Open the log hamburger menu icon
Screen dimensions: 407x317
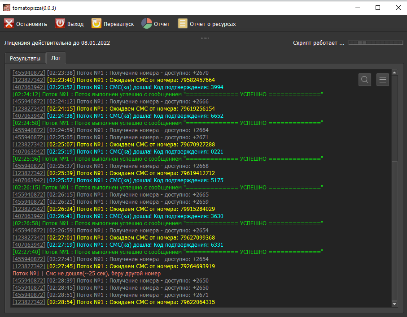[x=383, y=80]
